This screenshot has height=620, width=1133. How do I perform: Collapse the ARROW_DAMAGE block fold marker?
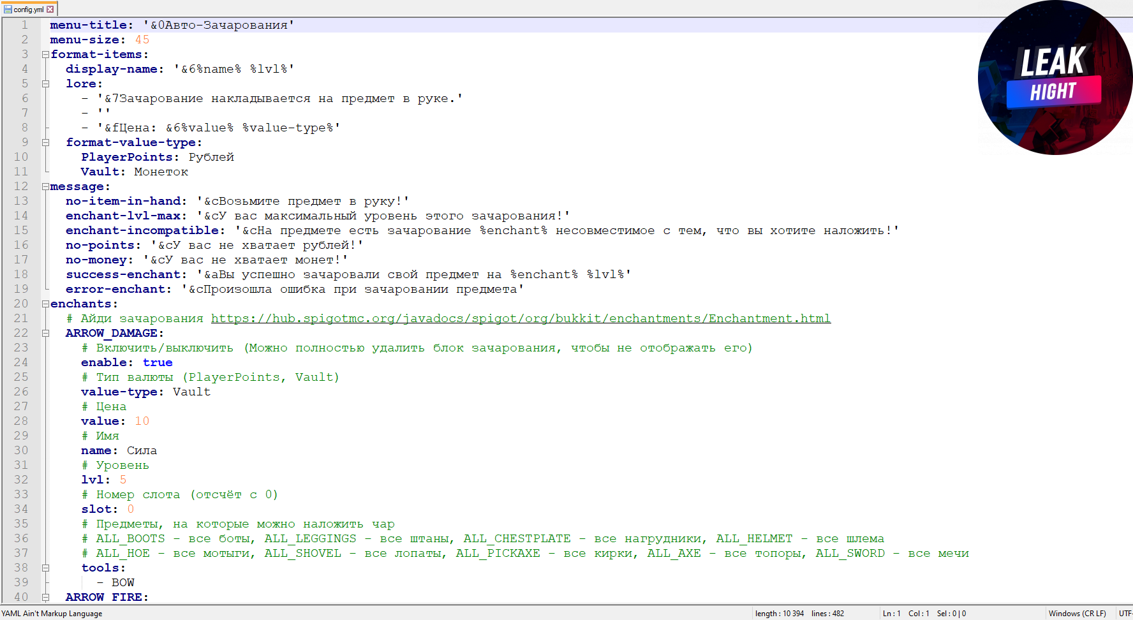pyautogui.click(x=45, y=334)
